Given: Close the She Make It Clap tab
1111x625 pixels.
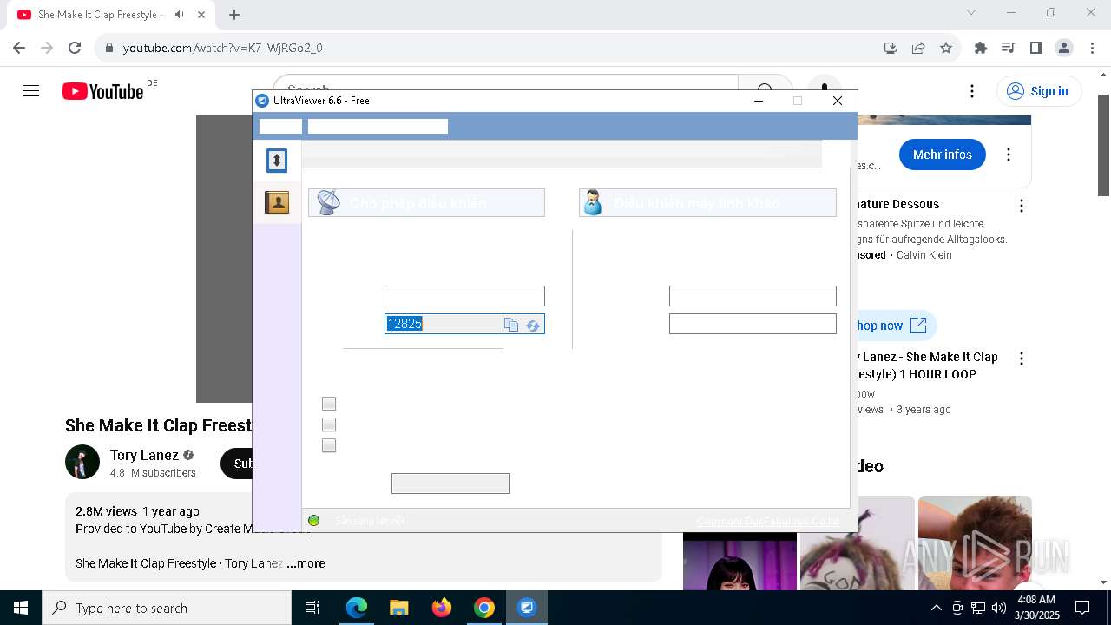Looking at the screenshot, I should click(203, 15).
